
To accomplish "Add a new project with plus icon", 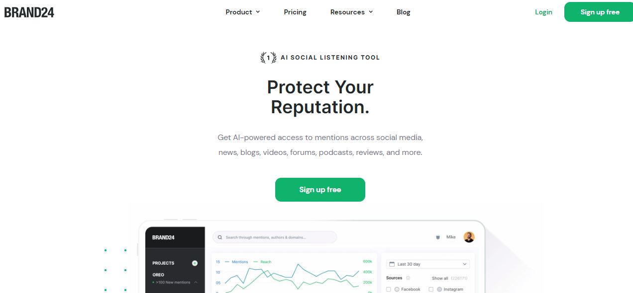I will [195, 263].
